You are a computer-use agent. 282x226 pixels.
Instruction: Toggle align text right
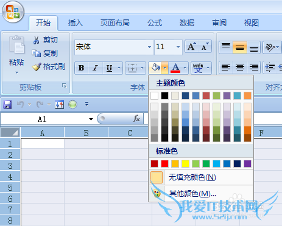tap(253, 67)
